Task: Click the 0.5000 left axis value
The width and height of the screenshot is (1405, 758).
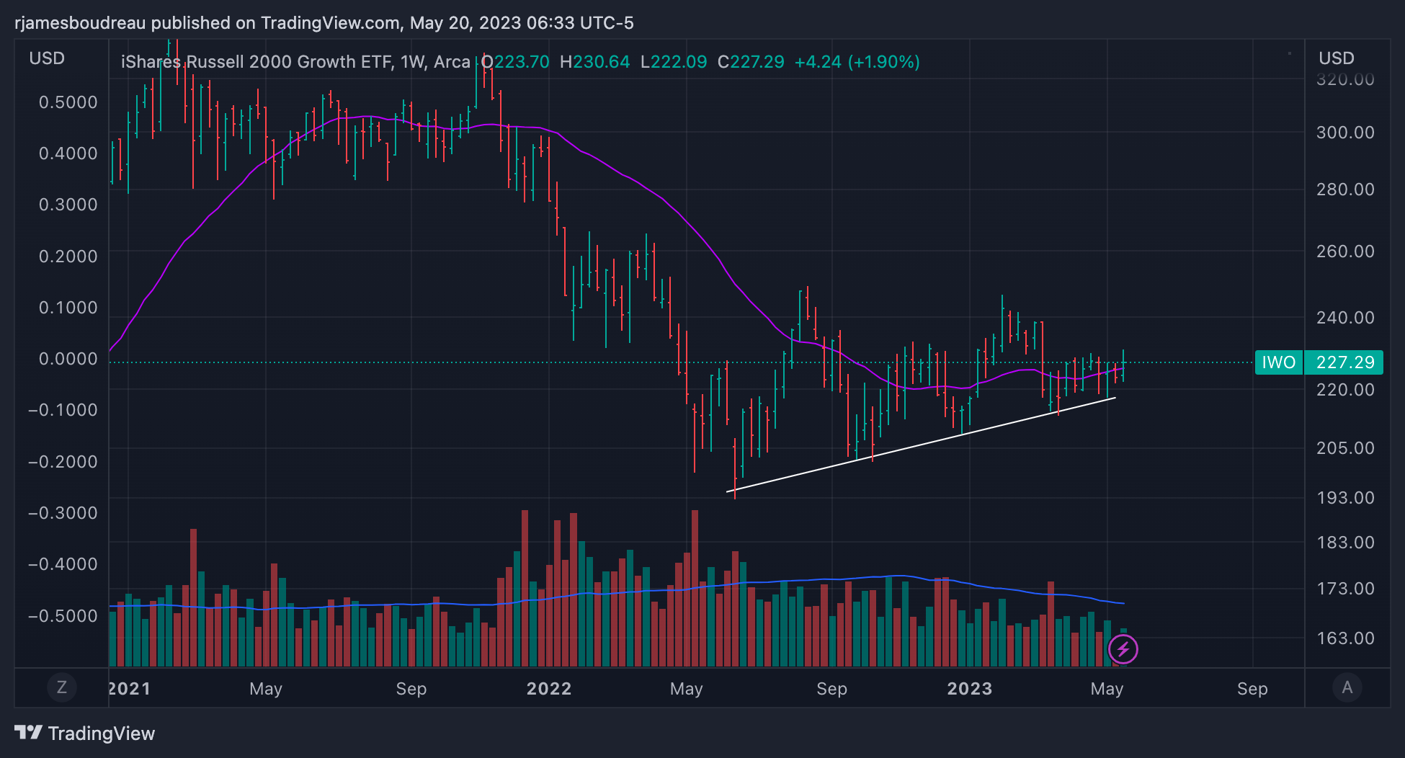Action: click(68, 102)
